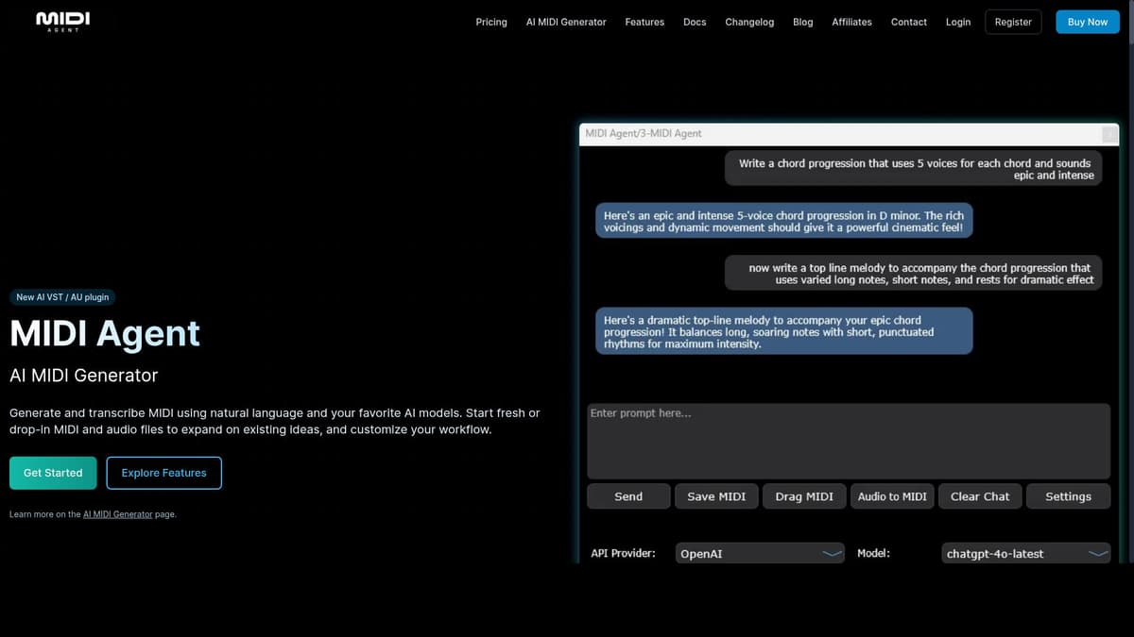Open the plugin Settings button
Viewport: 1134px width, 637px height.
click(x=1068, y=496)
